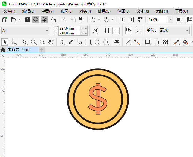Click the page height 210.0 mm field

(69, 33)
